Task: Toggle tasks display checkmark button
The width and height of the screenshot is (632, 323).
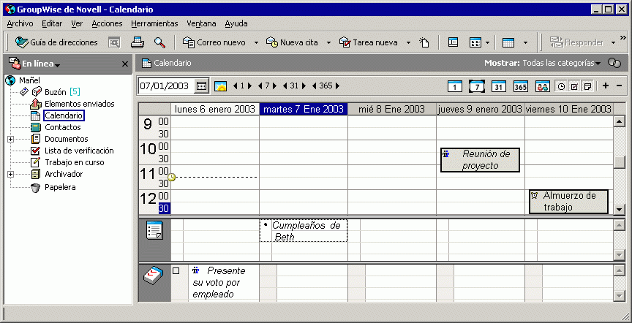Action: (x=574, y=86)
